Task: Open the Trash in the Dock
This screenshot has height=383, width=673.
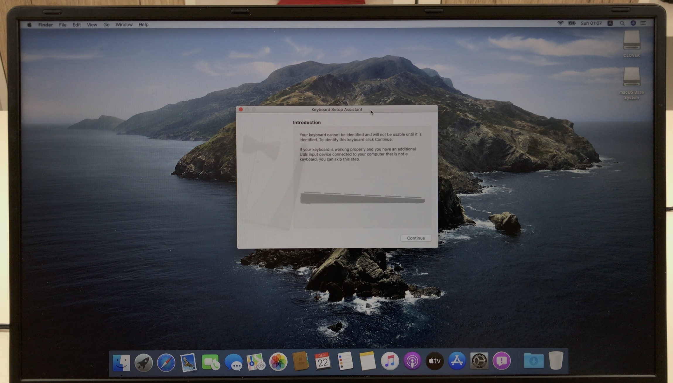Action: click(x=556, y=360)
